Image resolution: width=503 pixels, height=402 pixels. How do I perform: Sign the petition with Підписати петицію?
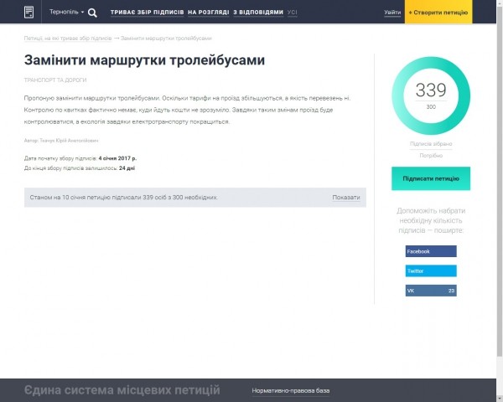pyautogui.click(x=431, y=178)
